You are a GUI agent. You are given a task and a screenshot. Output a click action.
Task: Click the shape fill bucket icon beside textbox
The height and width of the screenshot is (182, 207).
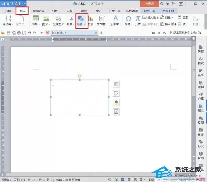(116, 102)
